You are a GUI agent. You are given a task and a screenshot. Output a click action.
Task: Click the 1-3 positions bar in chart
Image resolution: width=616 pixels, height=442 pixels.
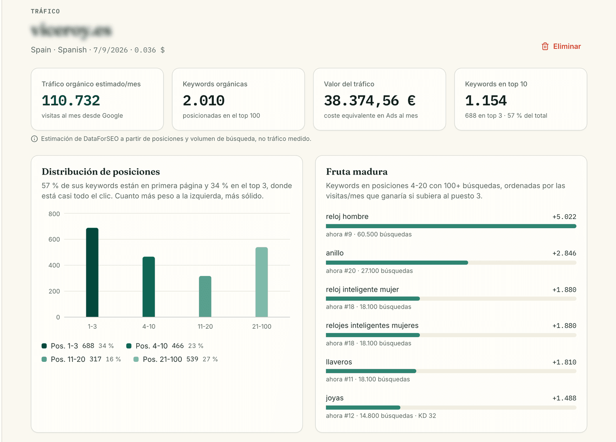92,272
